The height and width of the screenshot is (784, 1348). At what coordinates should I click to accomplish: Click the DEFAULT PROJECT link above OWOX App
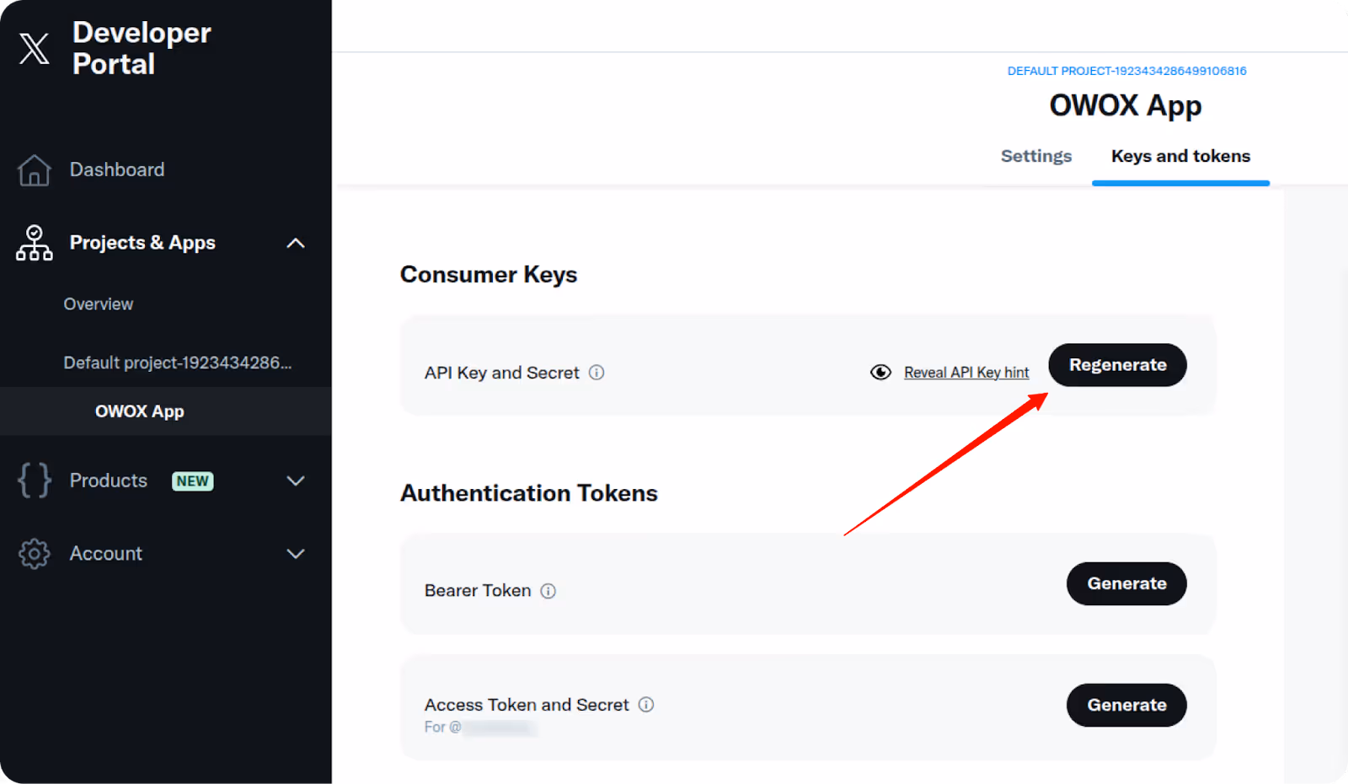pos(1126,71)
